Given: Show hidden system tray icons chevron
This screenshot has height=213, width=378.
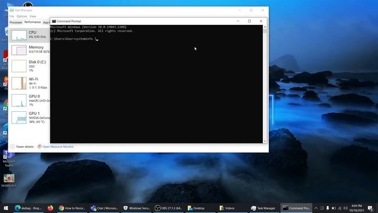Looking at the screenshot, I should (316, 208).
